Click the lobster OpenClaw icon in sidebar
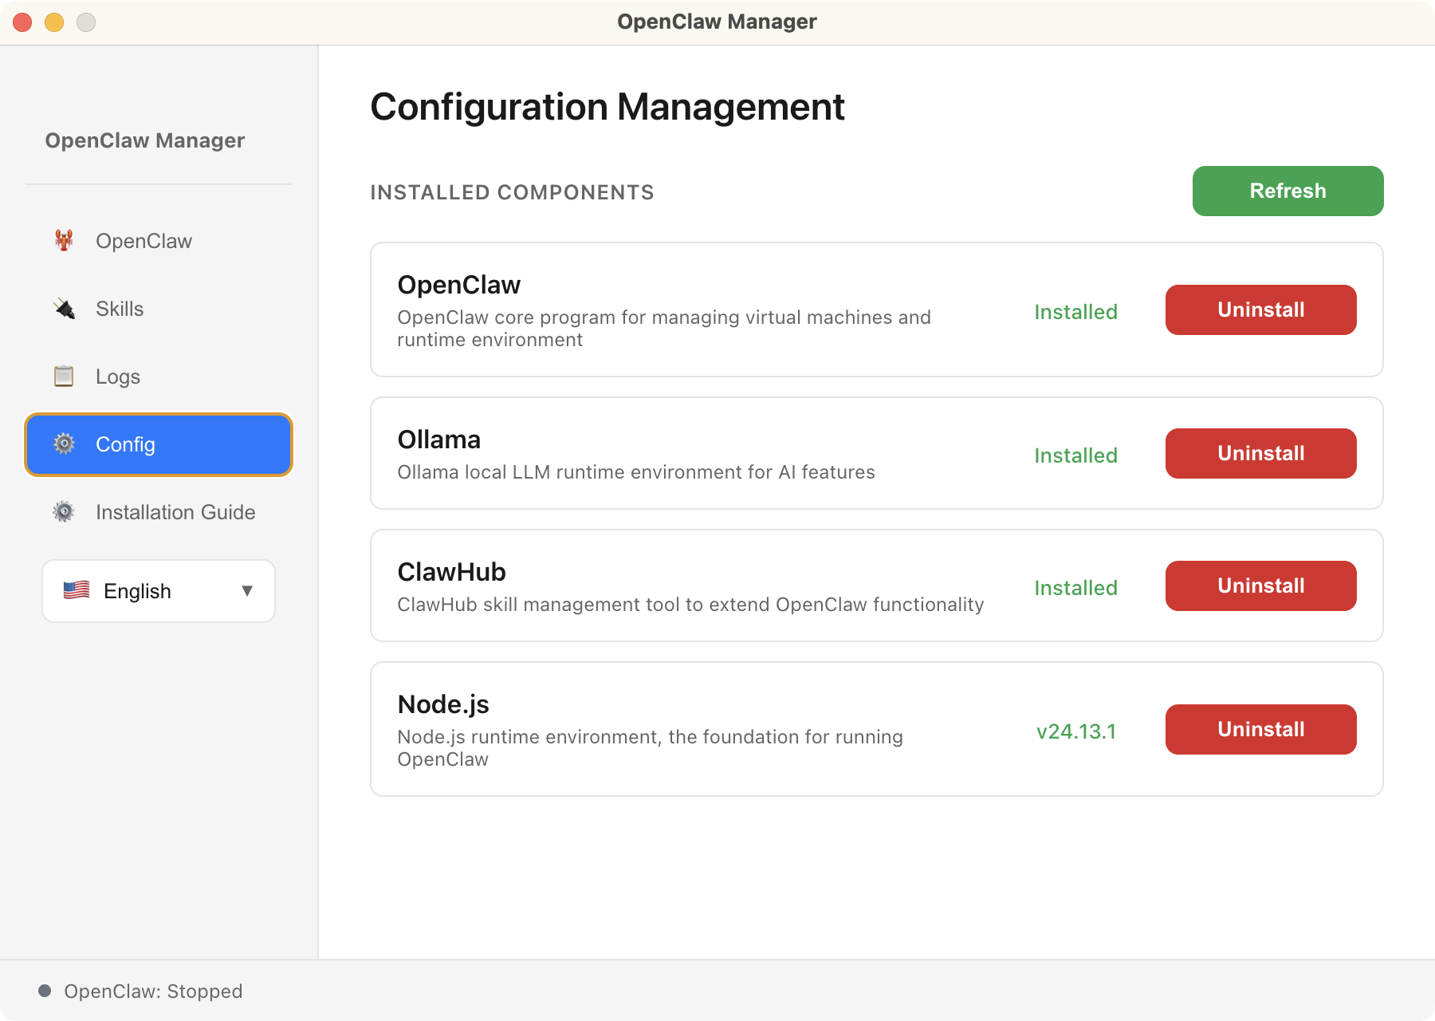Image resolution: width=1435 pixels, height=1021 pixels. click(64, 241)
